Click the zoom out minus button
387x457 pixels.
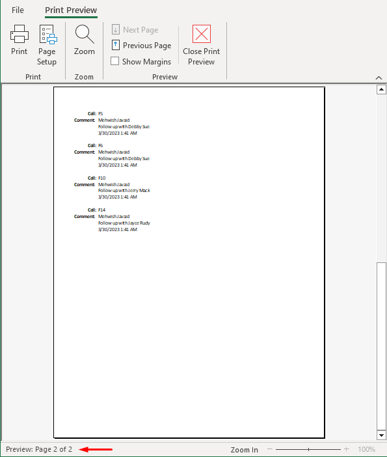click(x=270, y=449)
